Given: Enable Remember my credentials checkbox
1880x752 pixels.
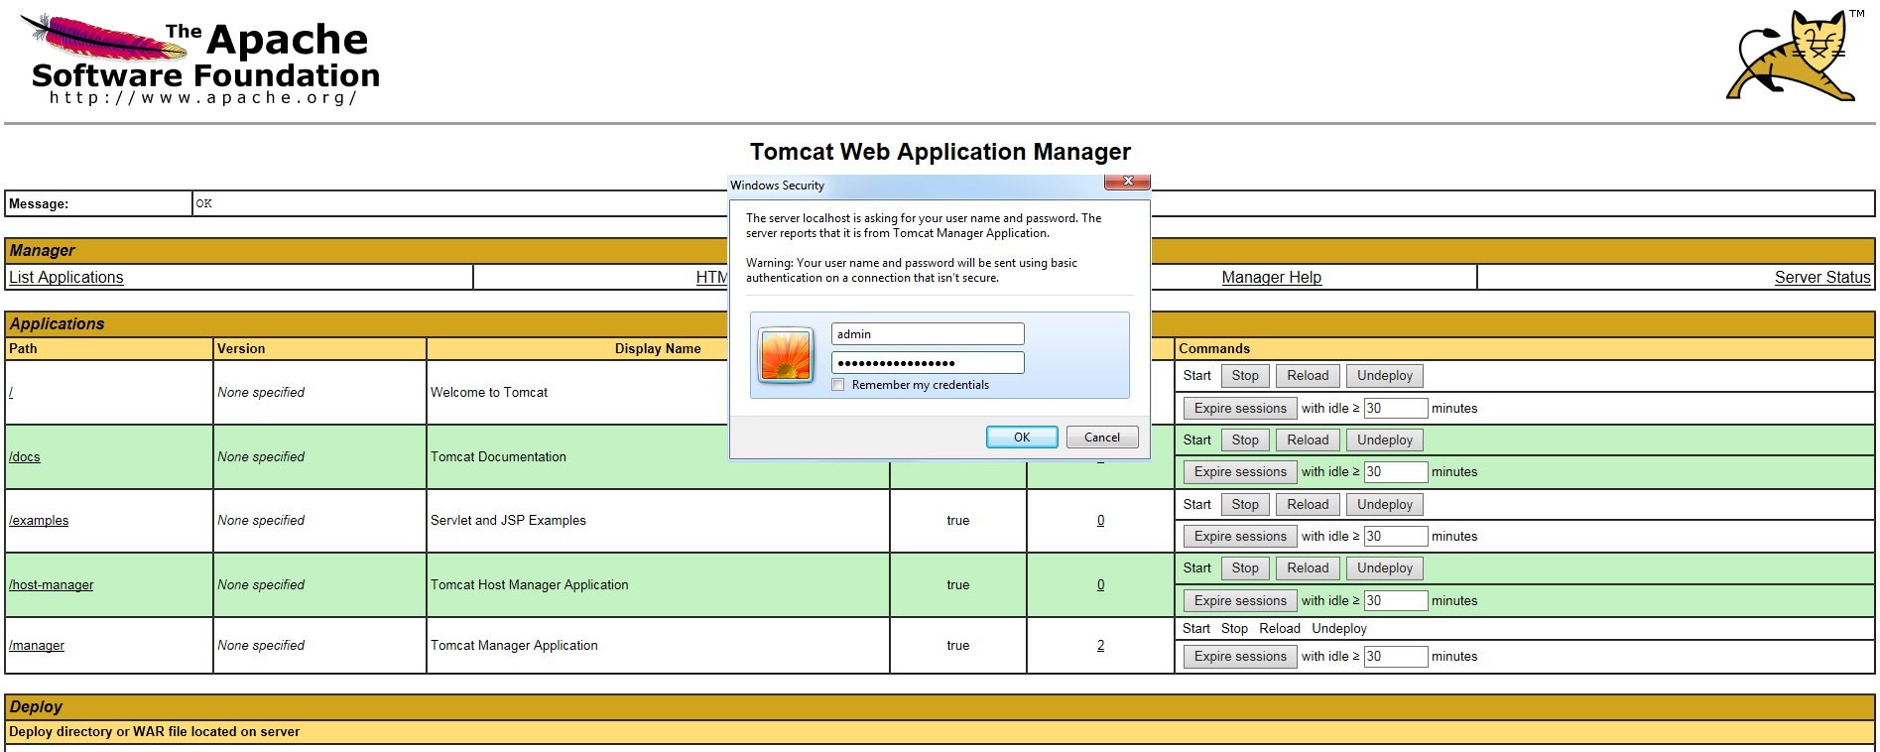Looking at the screenshot, I should (838, 385).
